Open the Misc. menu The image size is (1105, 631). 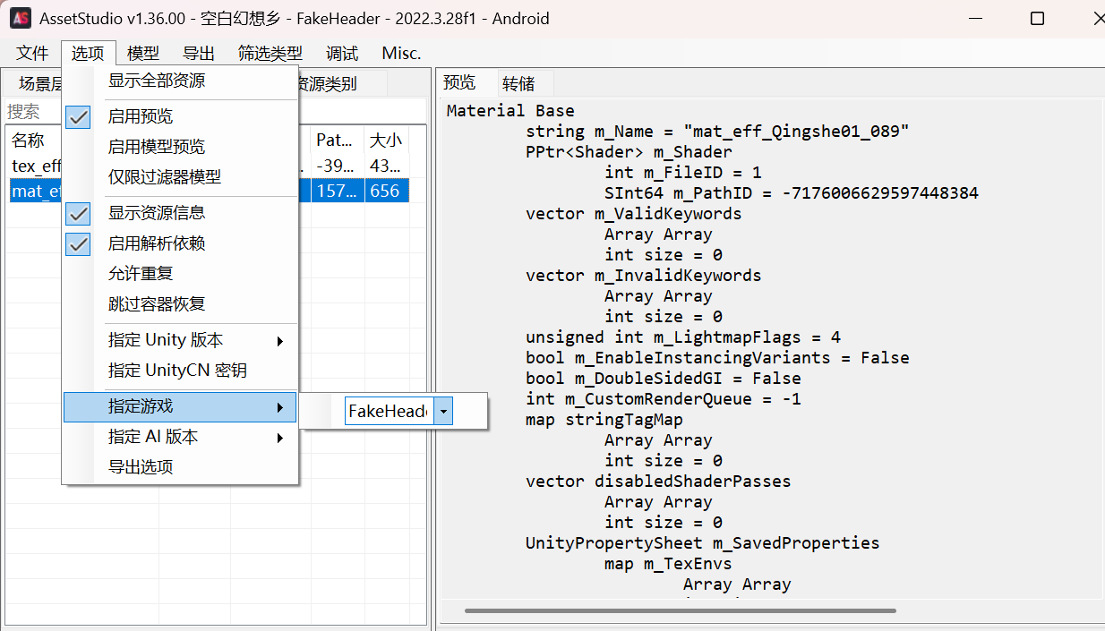tap(401, 54)
